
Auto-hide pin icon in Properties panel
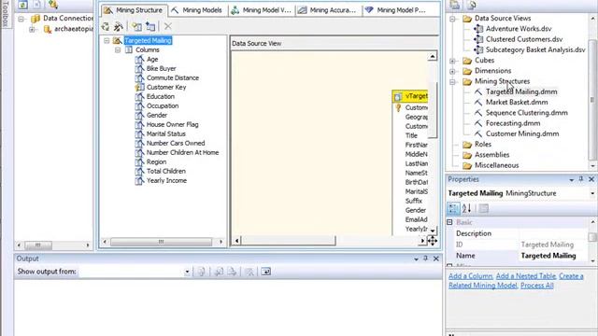click(x=581, y=179)
